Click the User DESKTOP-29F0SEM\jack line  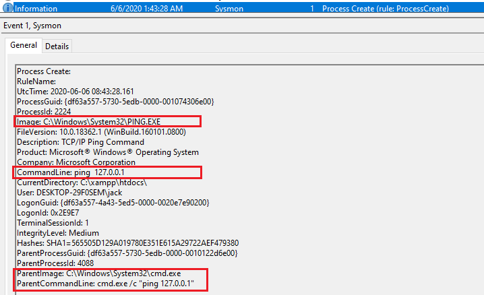tap(69, 193)
